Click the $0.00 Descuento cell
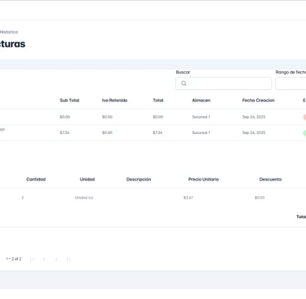Viewport: 306px width, 299px height. [259, 198]
